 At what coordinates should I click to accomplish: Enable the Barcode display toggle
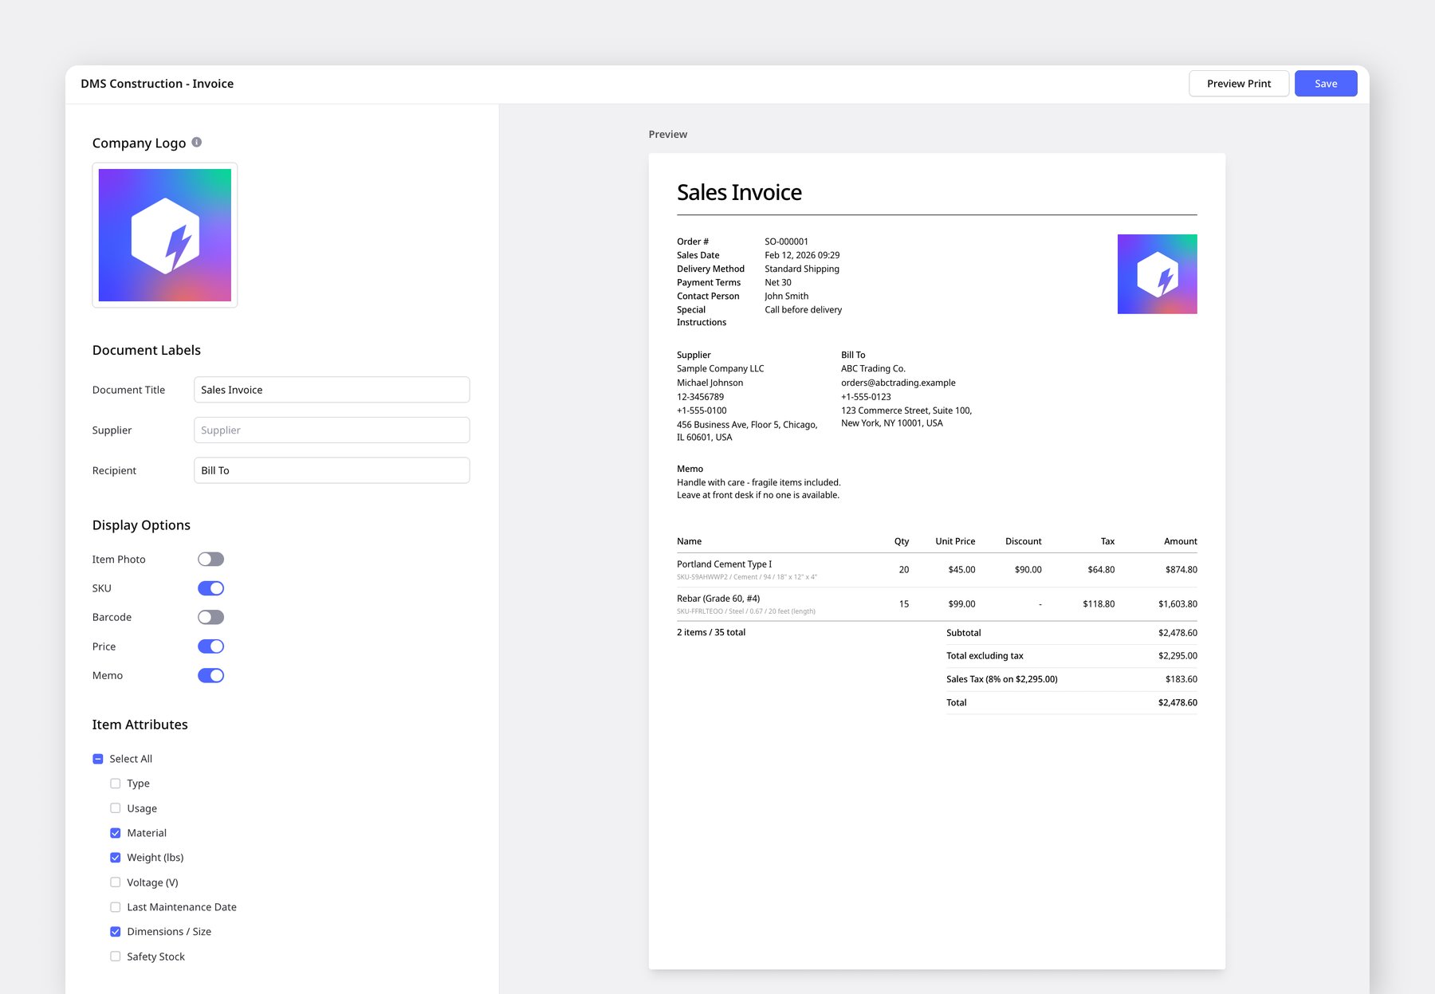pos(211,618)
